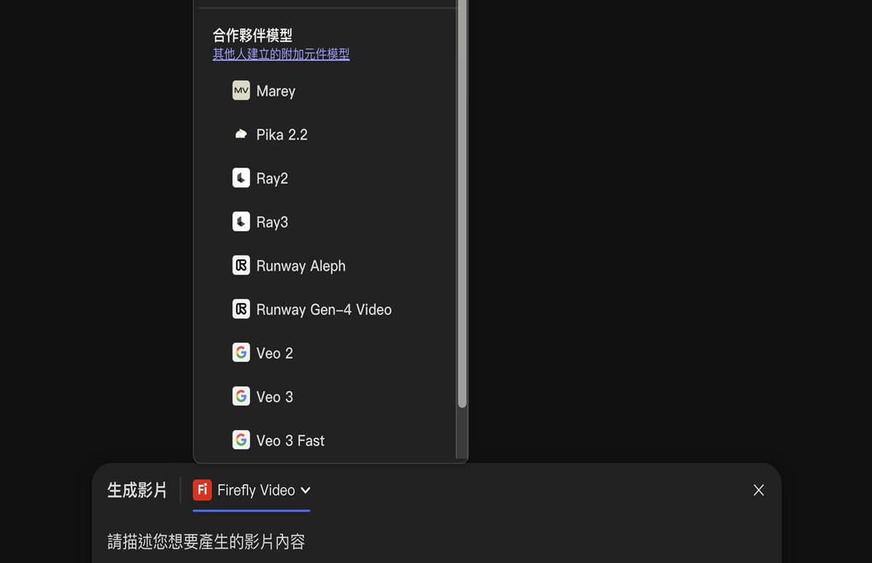Click the Marey MV model icon
This screenshot has width=872, height=563.
(241, 91)
